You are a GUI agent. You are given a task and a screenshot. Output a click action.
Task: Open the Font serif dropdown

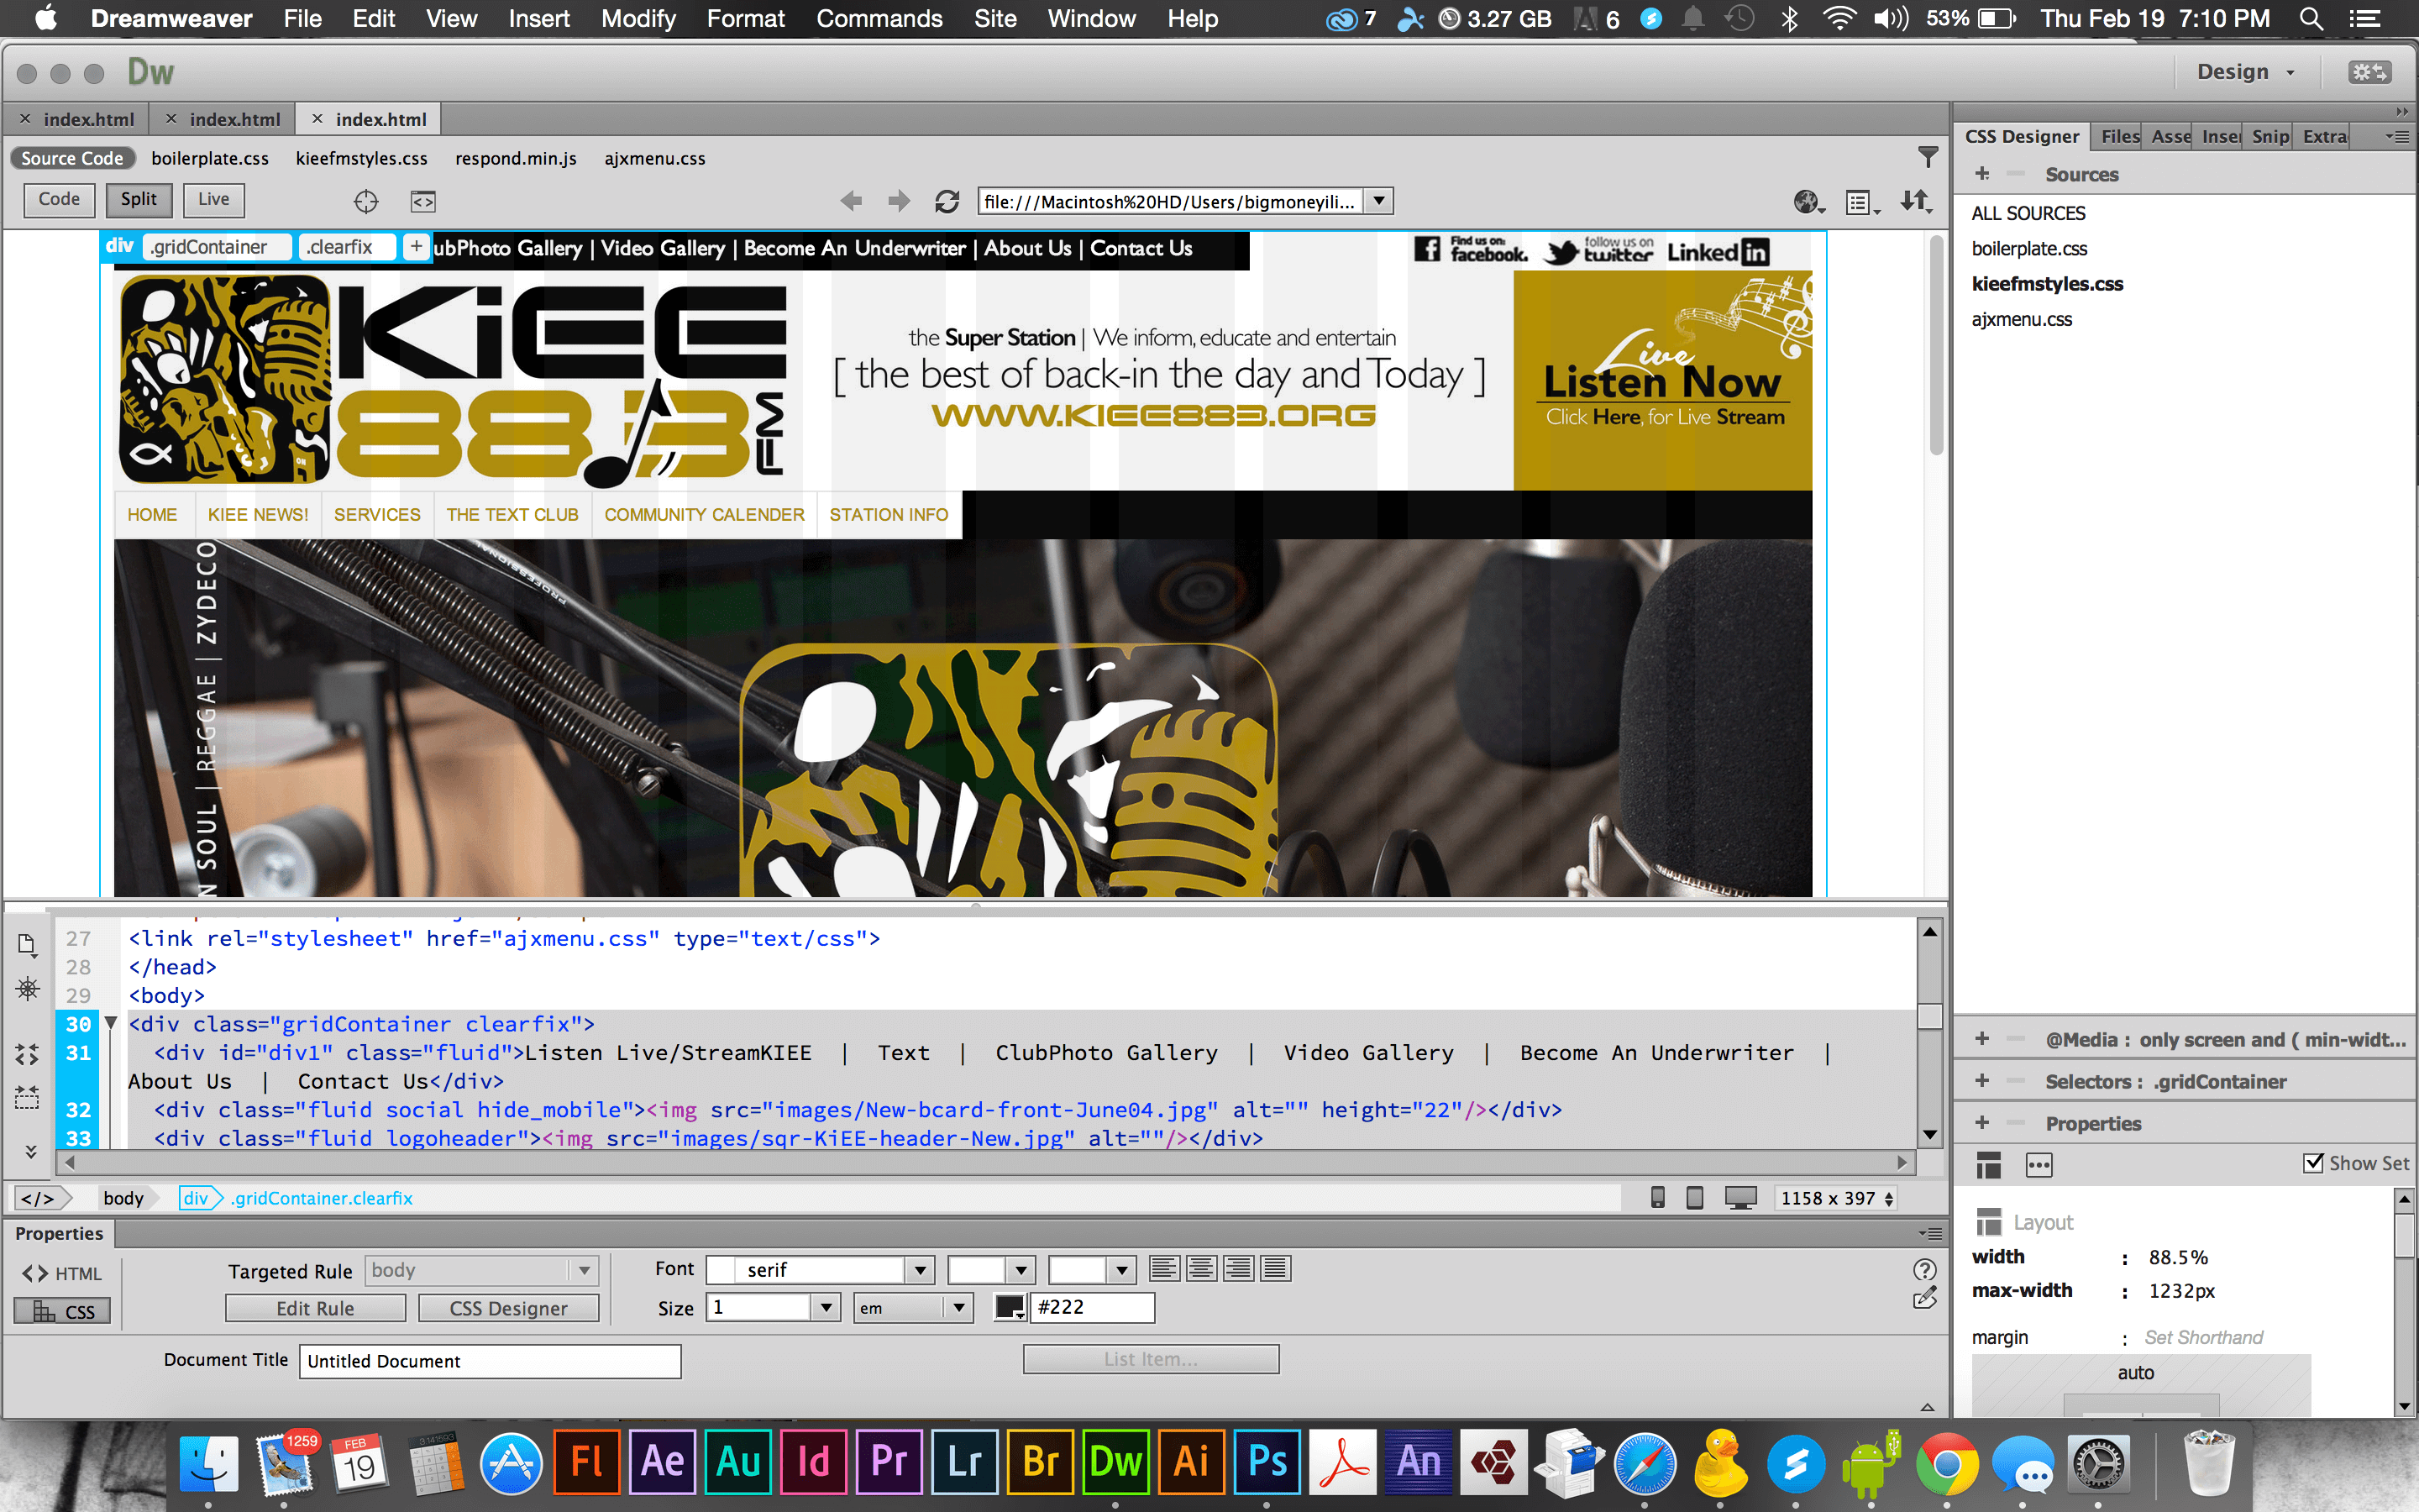pyautogui.click(x=919, y=1270)
